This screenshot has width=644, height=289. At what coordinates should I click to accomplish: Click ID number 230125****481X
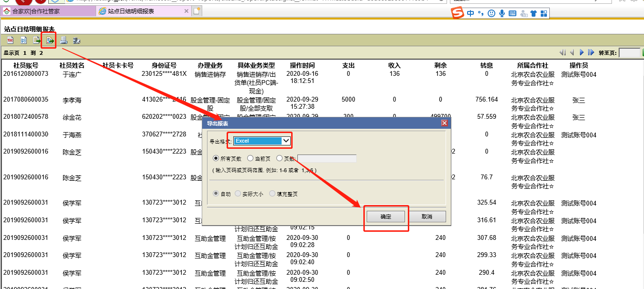pyautogui.click(x=164, y=74)
